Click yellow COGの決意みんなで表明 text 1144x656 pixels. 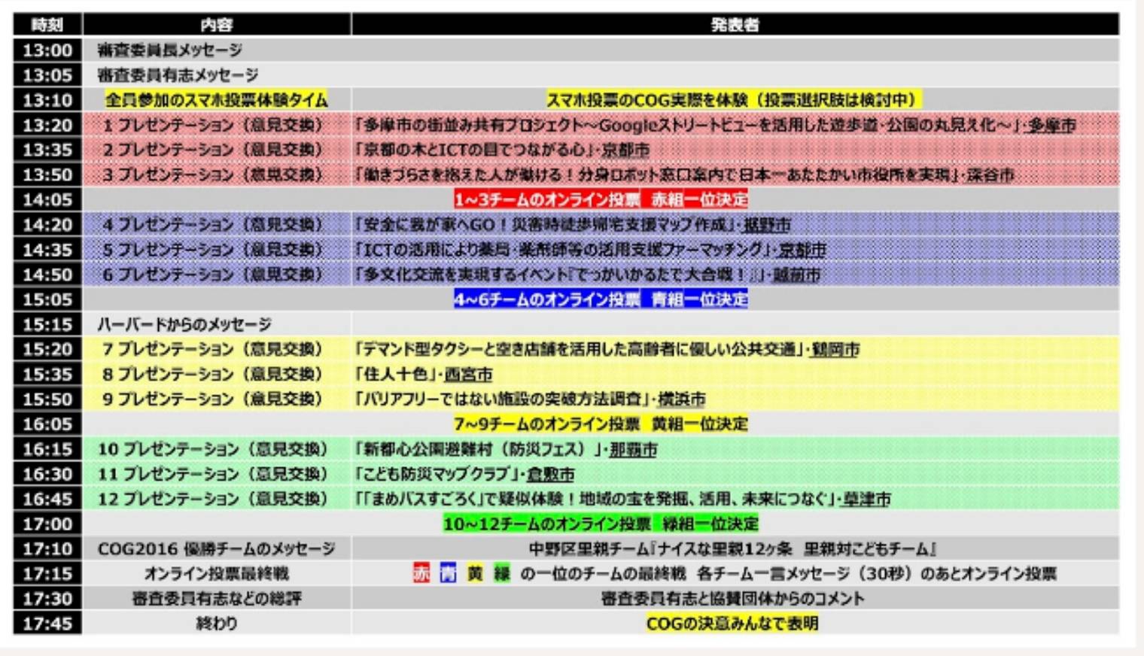pyautogui.click(x=732, y=624)
